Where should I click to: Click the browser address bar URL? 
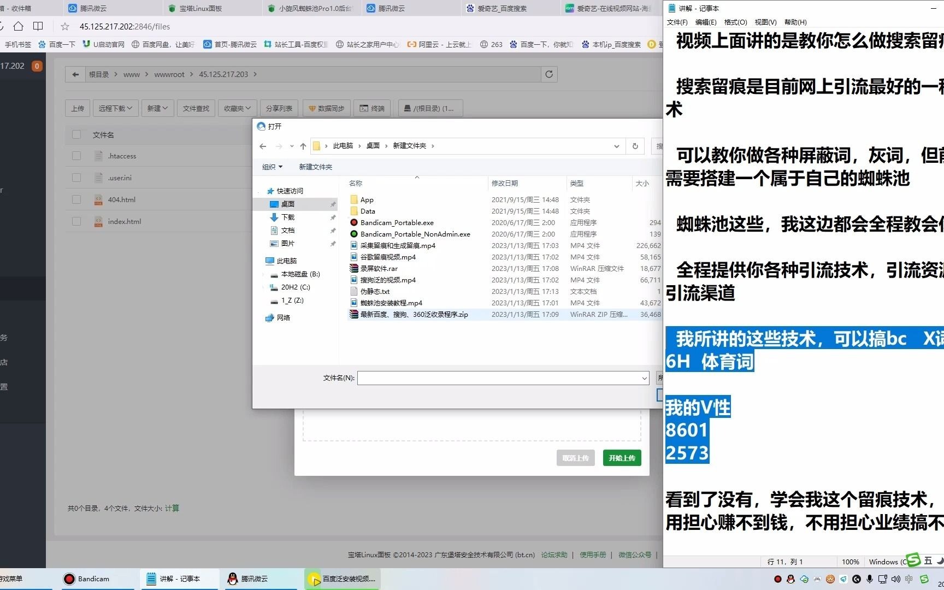coord(125,26)
